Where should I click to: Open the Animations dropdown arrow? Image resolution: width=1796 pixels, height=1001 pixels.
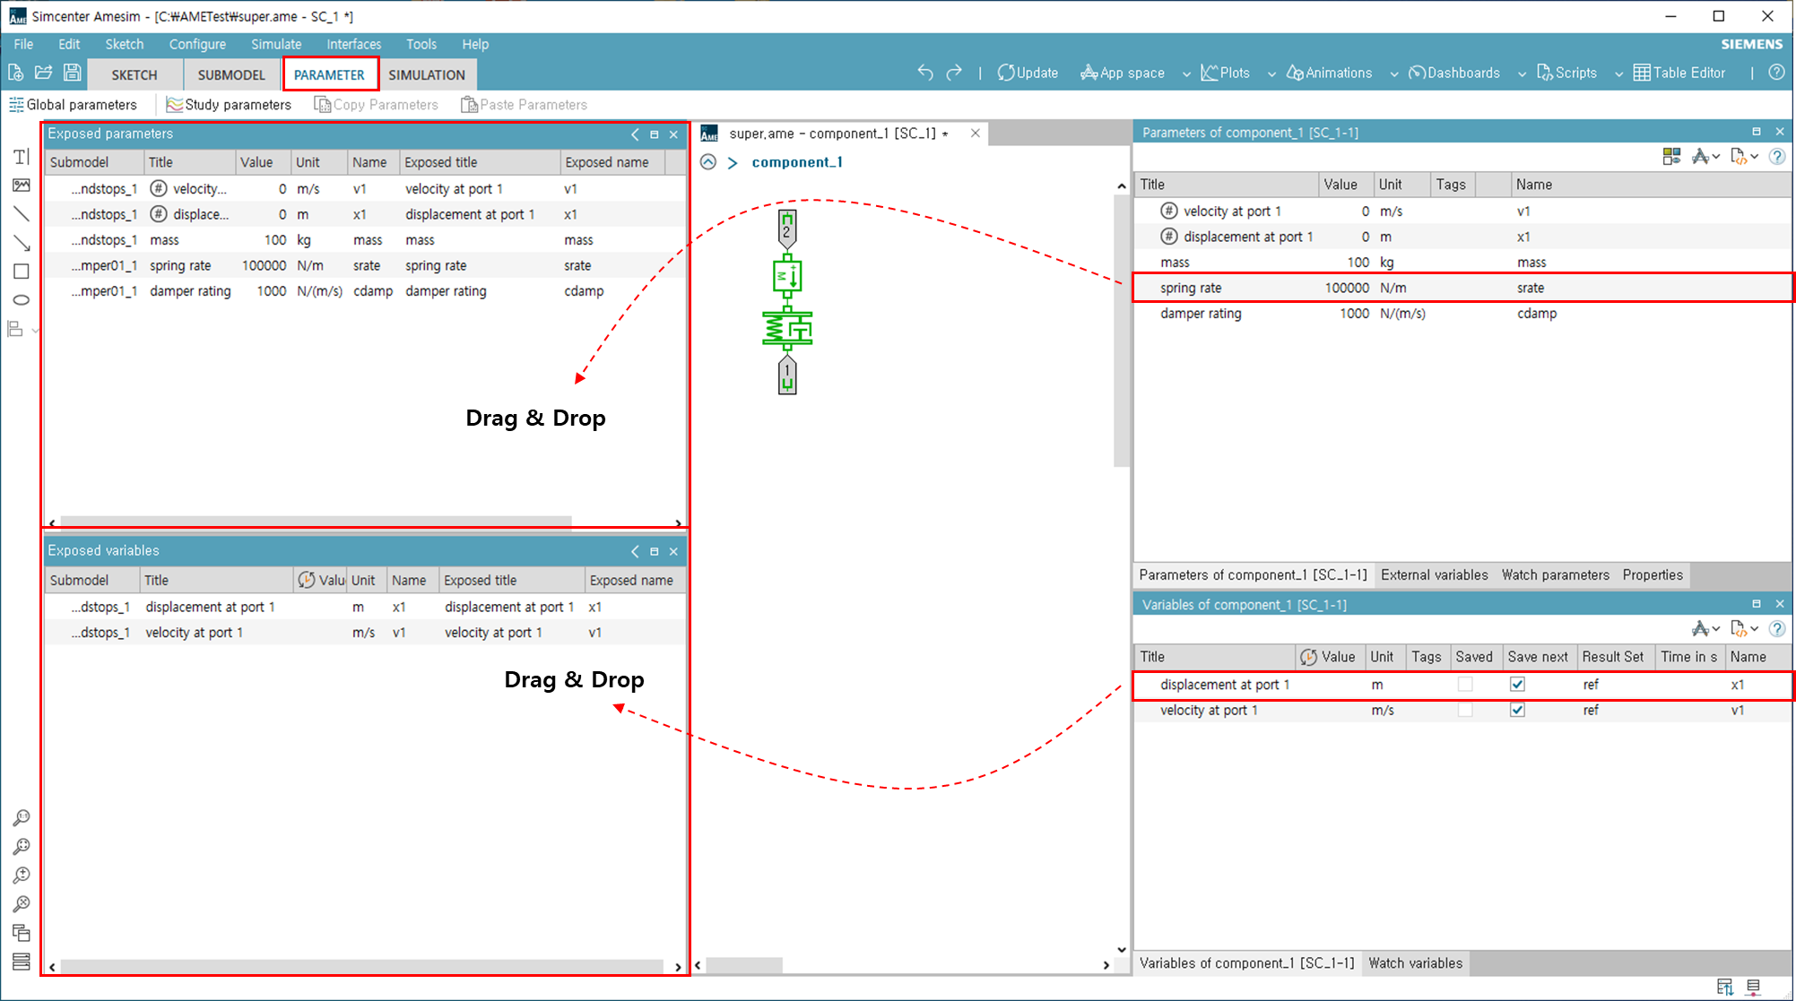(x=1393, y=73)
